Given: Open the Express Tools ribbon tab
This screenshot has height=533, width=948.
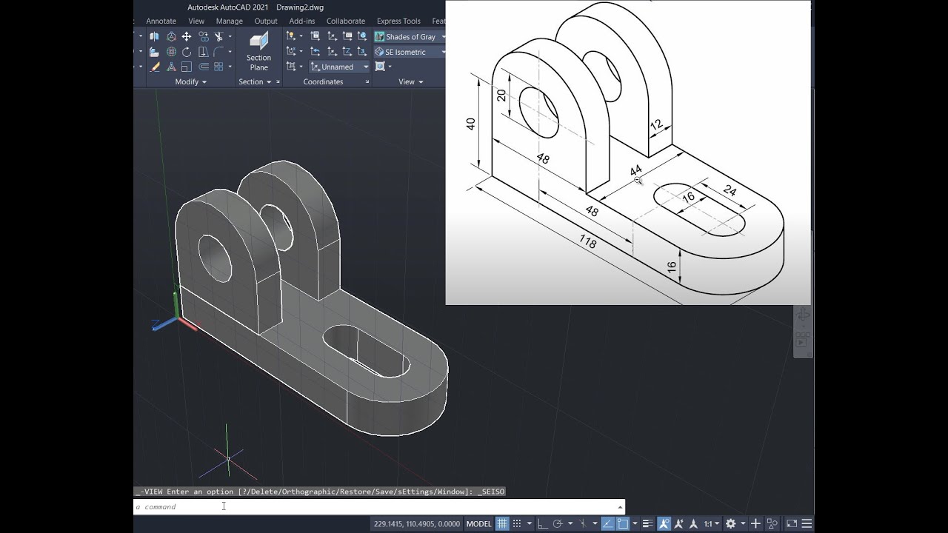Looking at the screenshot, I should tap(398, 21).
